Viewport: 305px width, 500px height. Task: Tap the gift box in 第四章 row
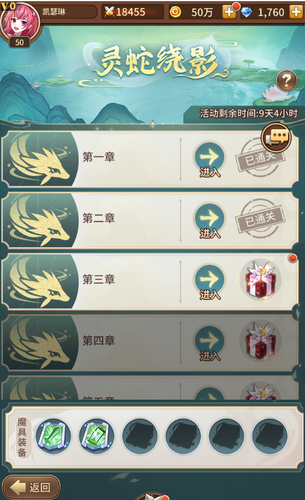click(x=260, y=340)
